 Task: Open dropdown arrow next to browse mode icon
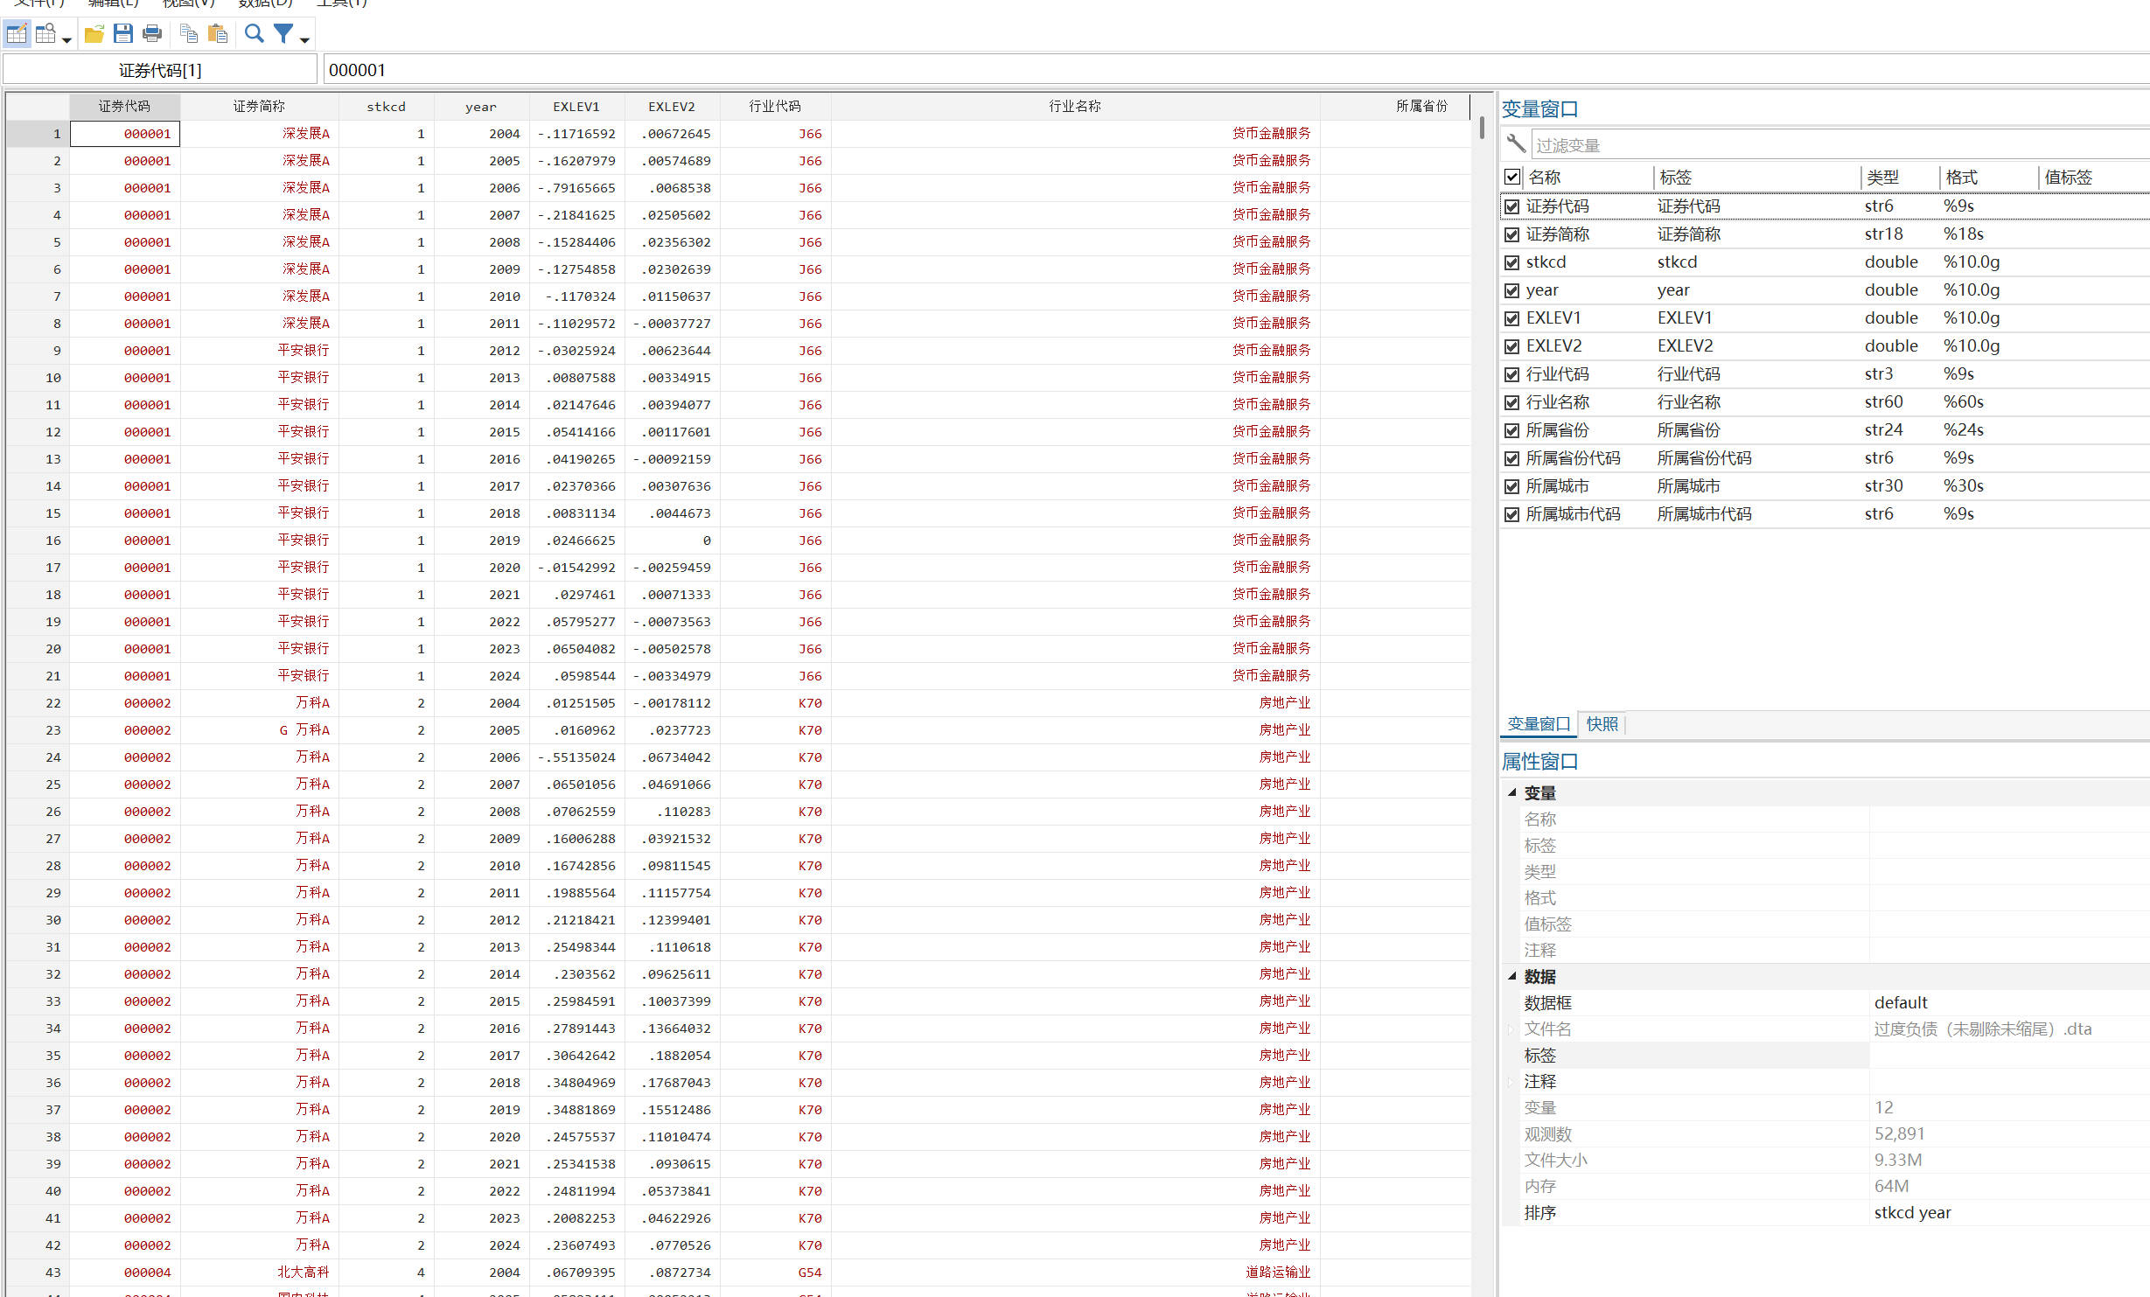(x=66, y=40)
